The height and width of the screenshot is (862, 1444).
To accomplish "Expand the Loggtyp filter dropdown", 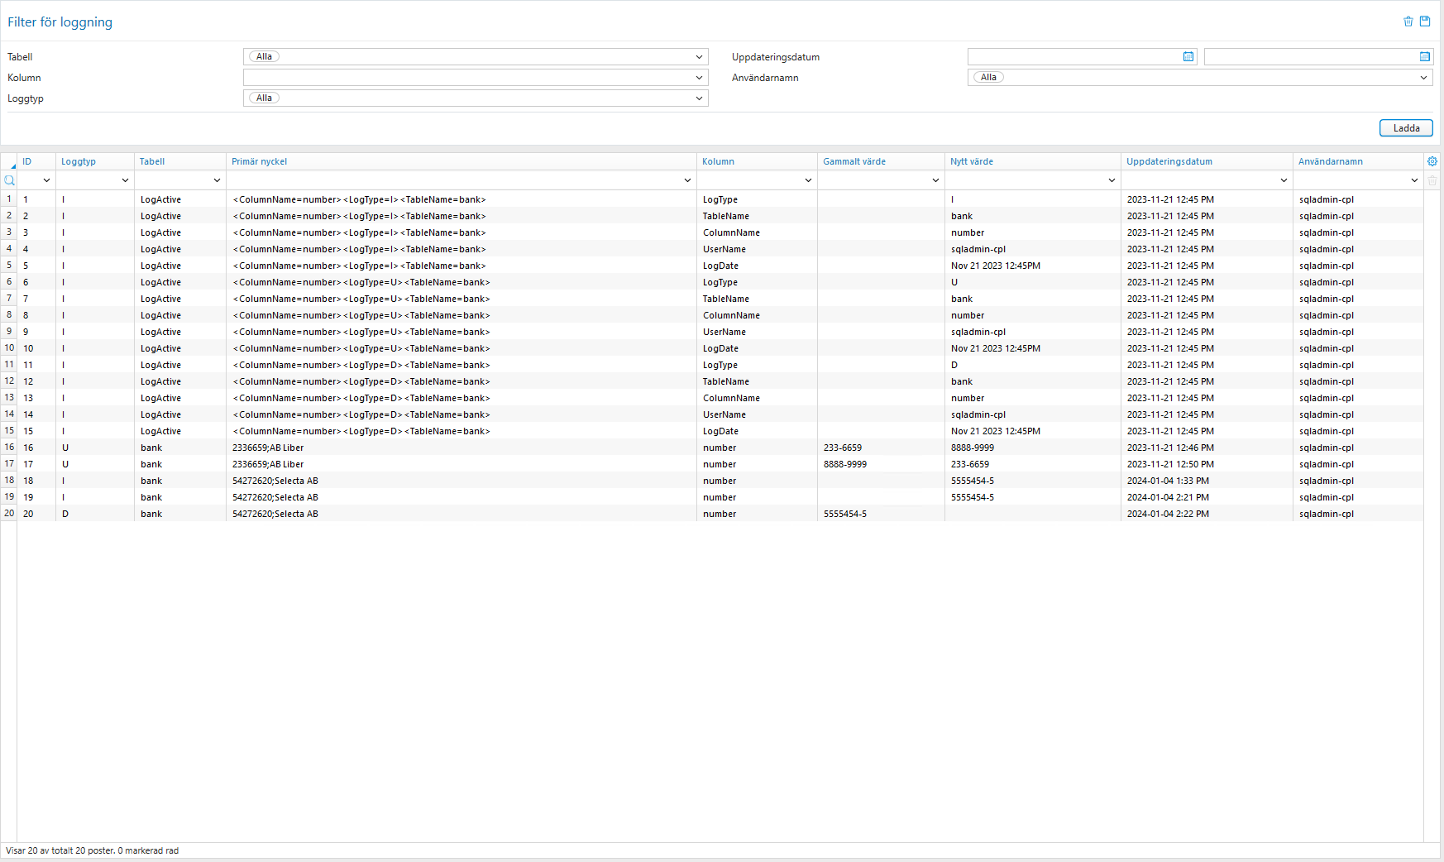I will pyautogui.click(x=699, y=98).
